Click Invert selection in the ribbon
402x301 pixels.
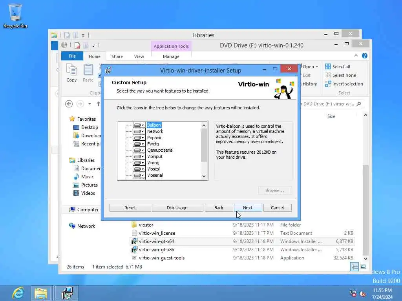point(344,84)
